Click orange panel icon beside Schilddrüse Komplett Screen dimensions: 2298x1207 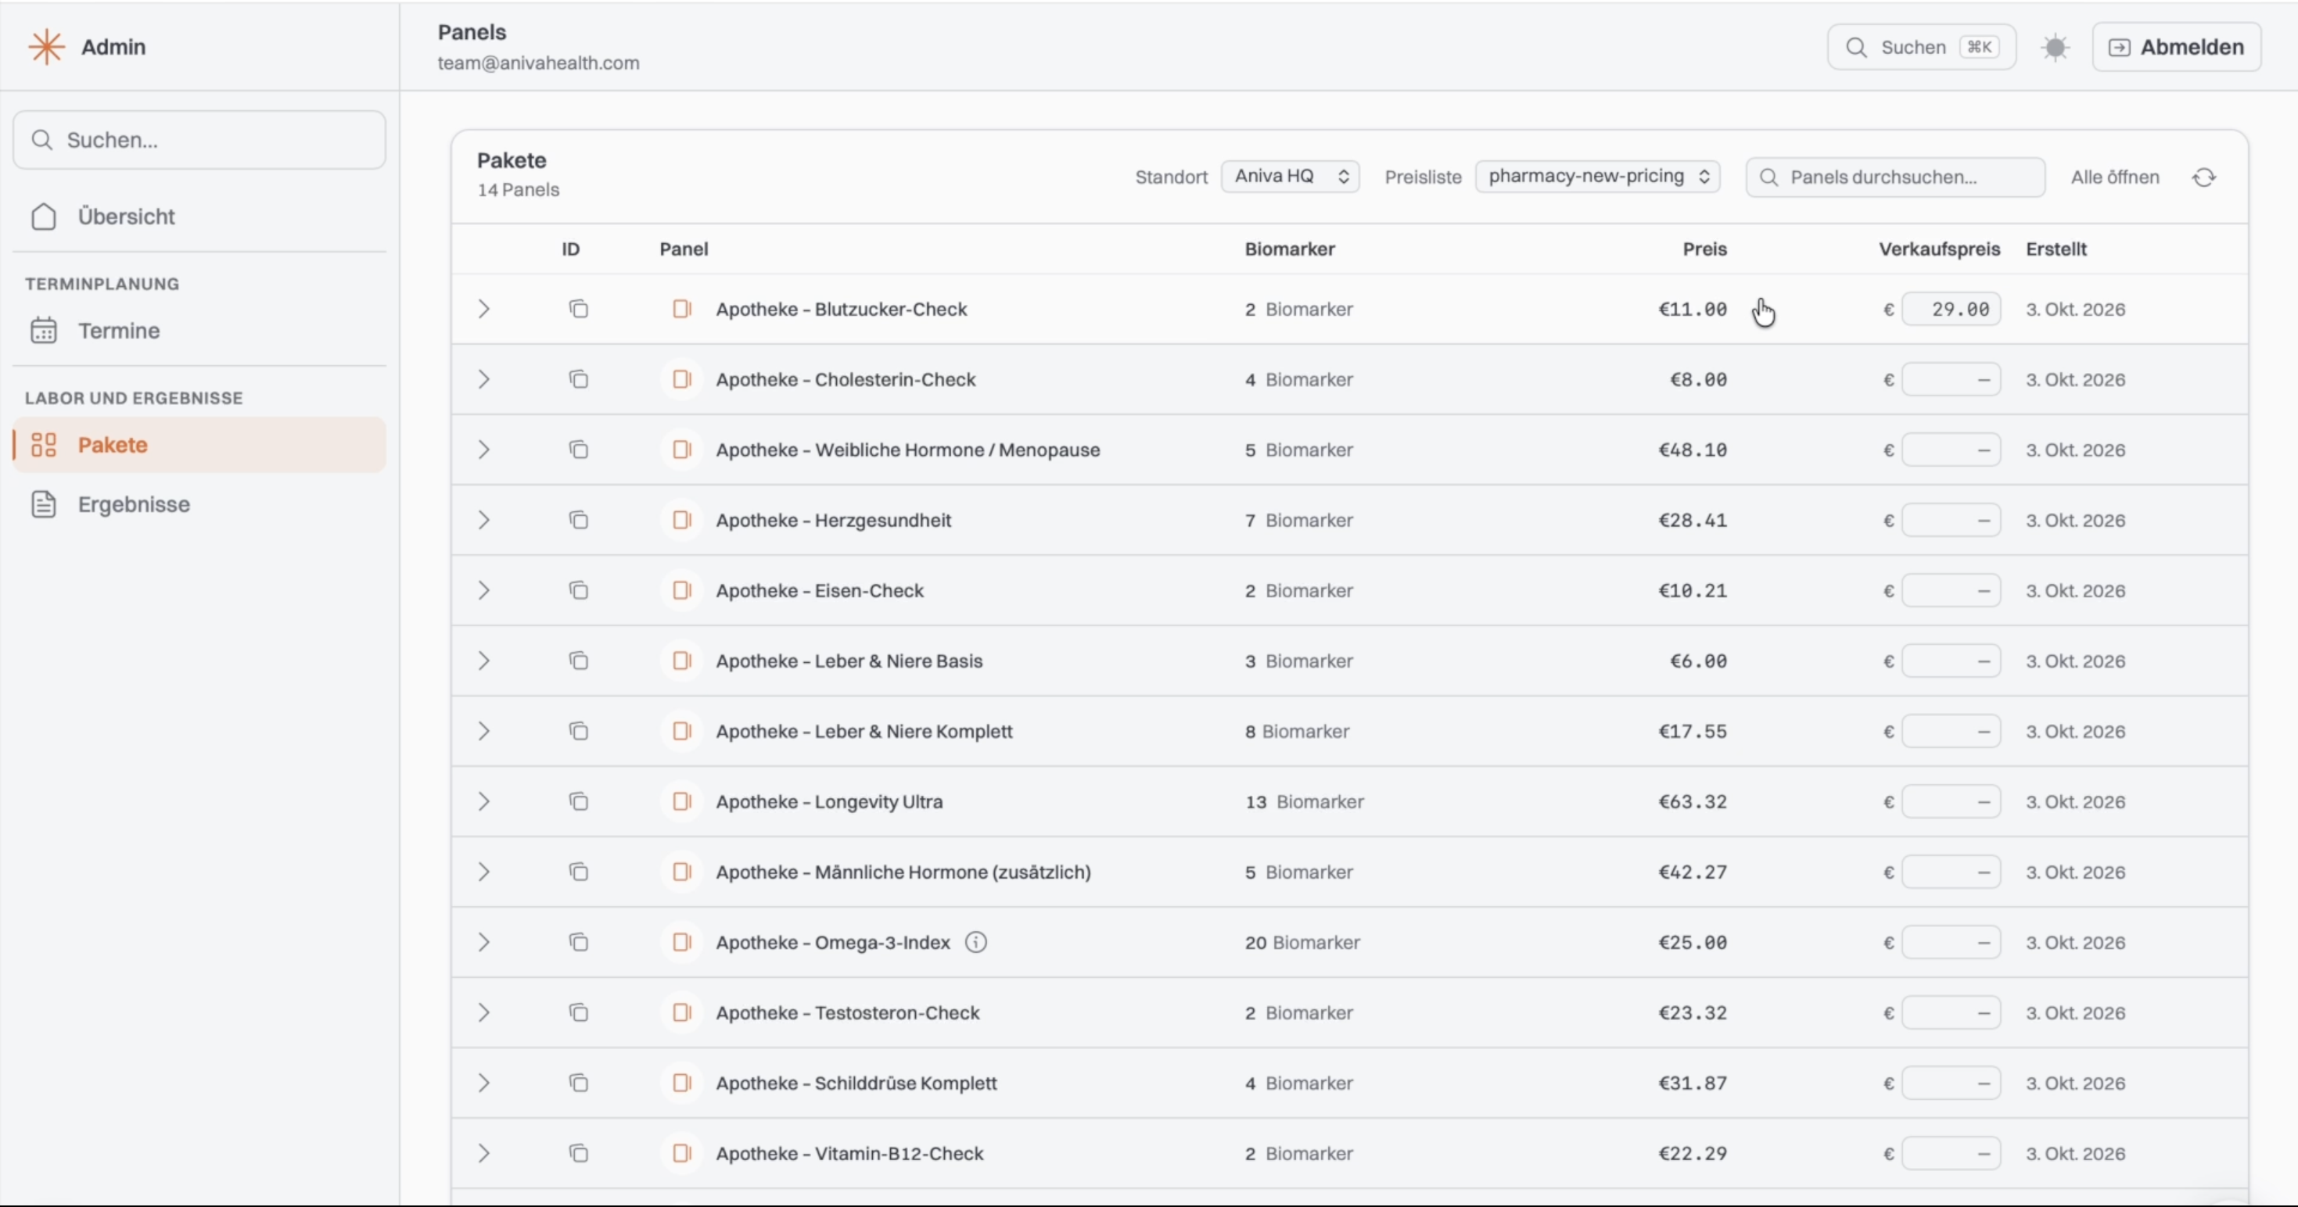[681, 1083]
